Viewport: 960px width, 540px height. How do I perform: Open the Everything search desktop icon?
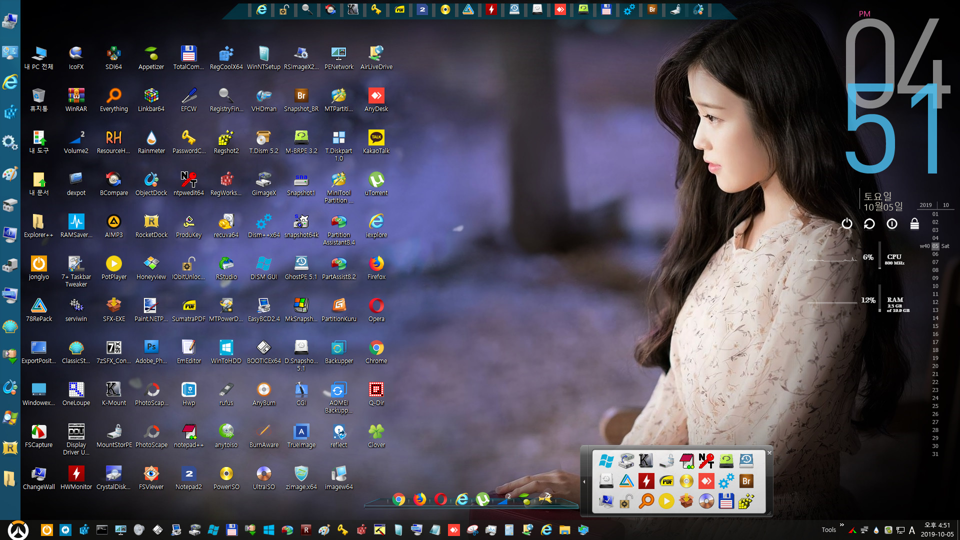(113, 99)
